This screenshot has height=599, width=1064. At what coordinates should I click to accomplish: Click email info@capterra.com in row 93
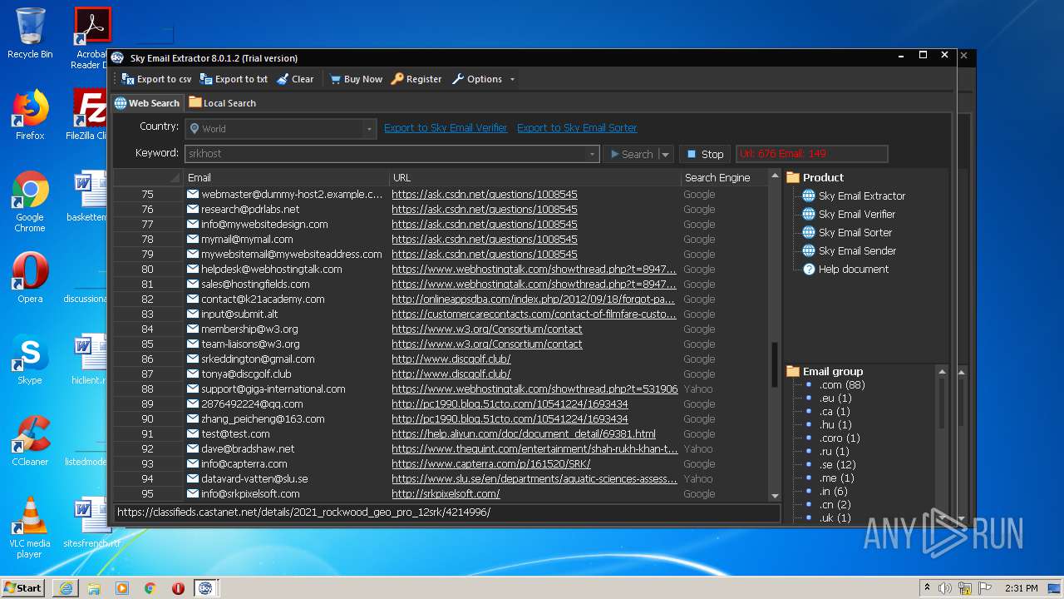pos(244,463)
